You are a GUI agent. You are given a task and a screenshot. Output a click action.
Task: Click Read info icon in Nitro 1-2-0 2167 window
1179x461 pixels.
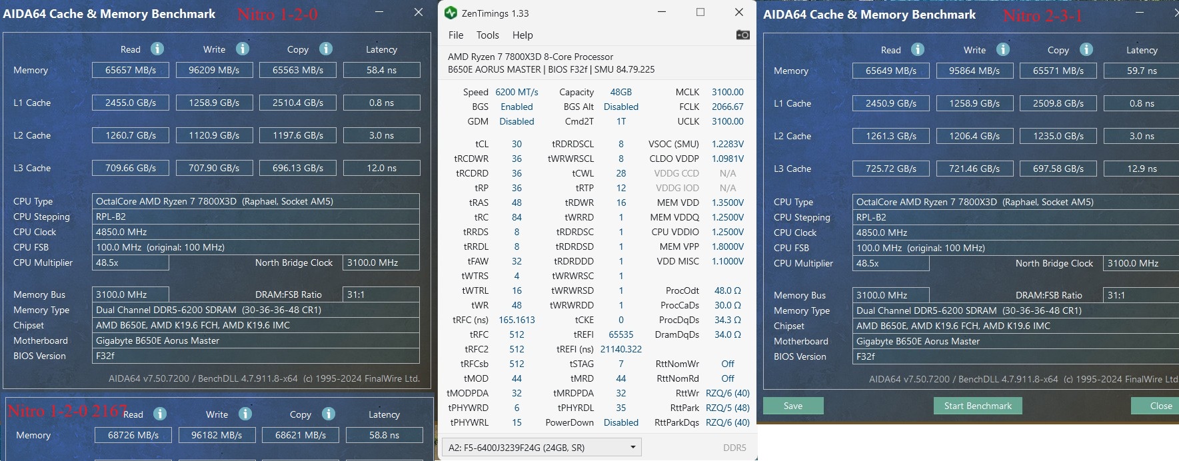[160, 414]
